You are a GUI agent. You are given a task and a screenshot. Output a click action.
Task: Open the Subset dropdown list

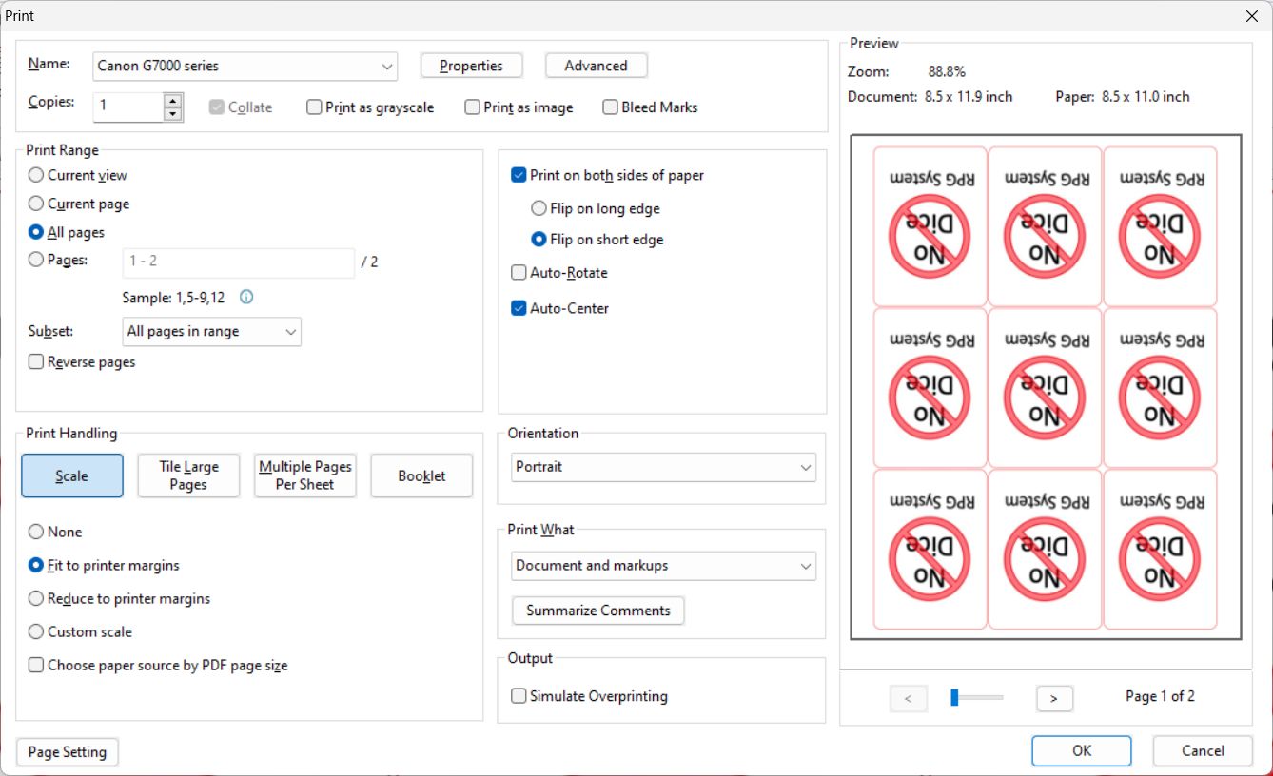[x=212, y=332]
